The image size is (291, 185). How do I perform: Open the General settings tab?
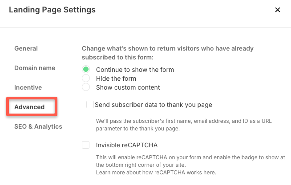pos(26,48)
